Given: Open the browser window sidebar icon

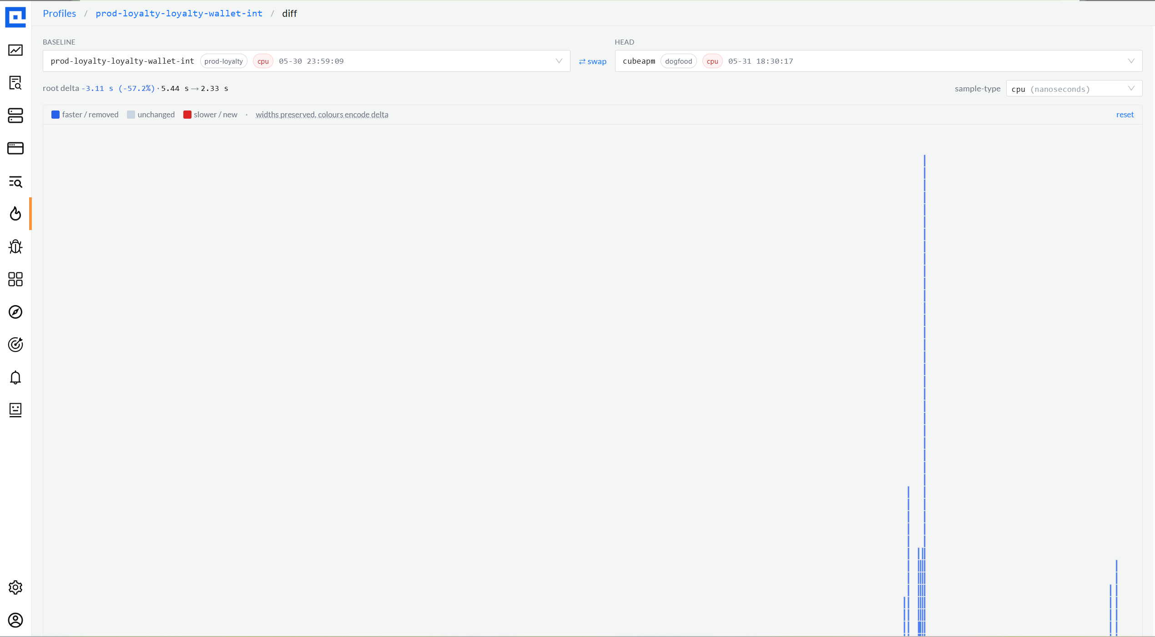Looking at the screenshot, I should tap(15, 148).
